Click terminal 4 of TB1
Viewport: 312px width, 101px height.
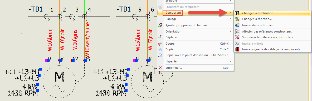[85, 16]
